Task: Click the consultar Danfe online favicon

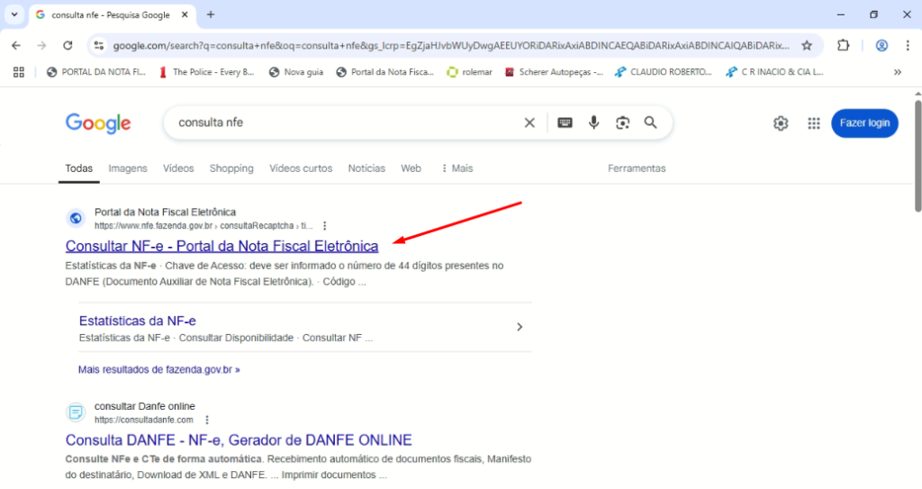Action: 76,412
